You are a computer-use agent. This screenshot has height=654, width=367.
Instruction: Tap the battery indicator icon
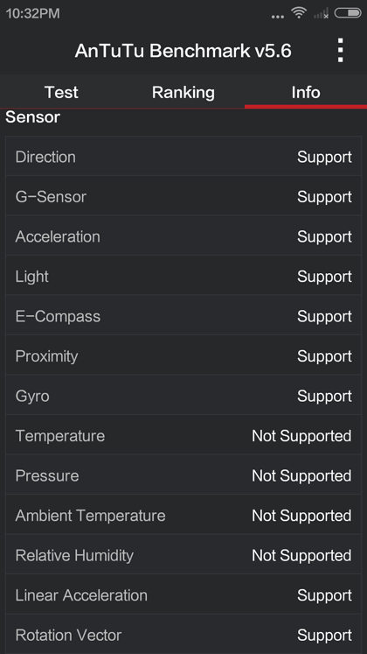[348, 13]
